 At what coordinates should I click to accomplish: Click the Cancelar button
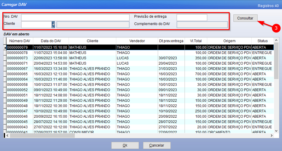[157, 145]
